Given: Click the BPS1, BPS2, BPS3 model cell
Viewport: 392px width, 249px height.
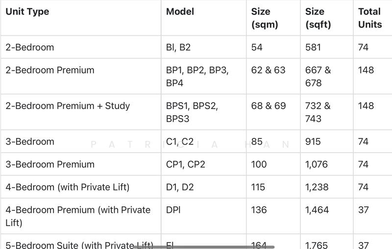Looking at the screenshot, I should pos(192,112).
